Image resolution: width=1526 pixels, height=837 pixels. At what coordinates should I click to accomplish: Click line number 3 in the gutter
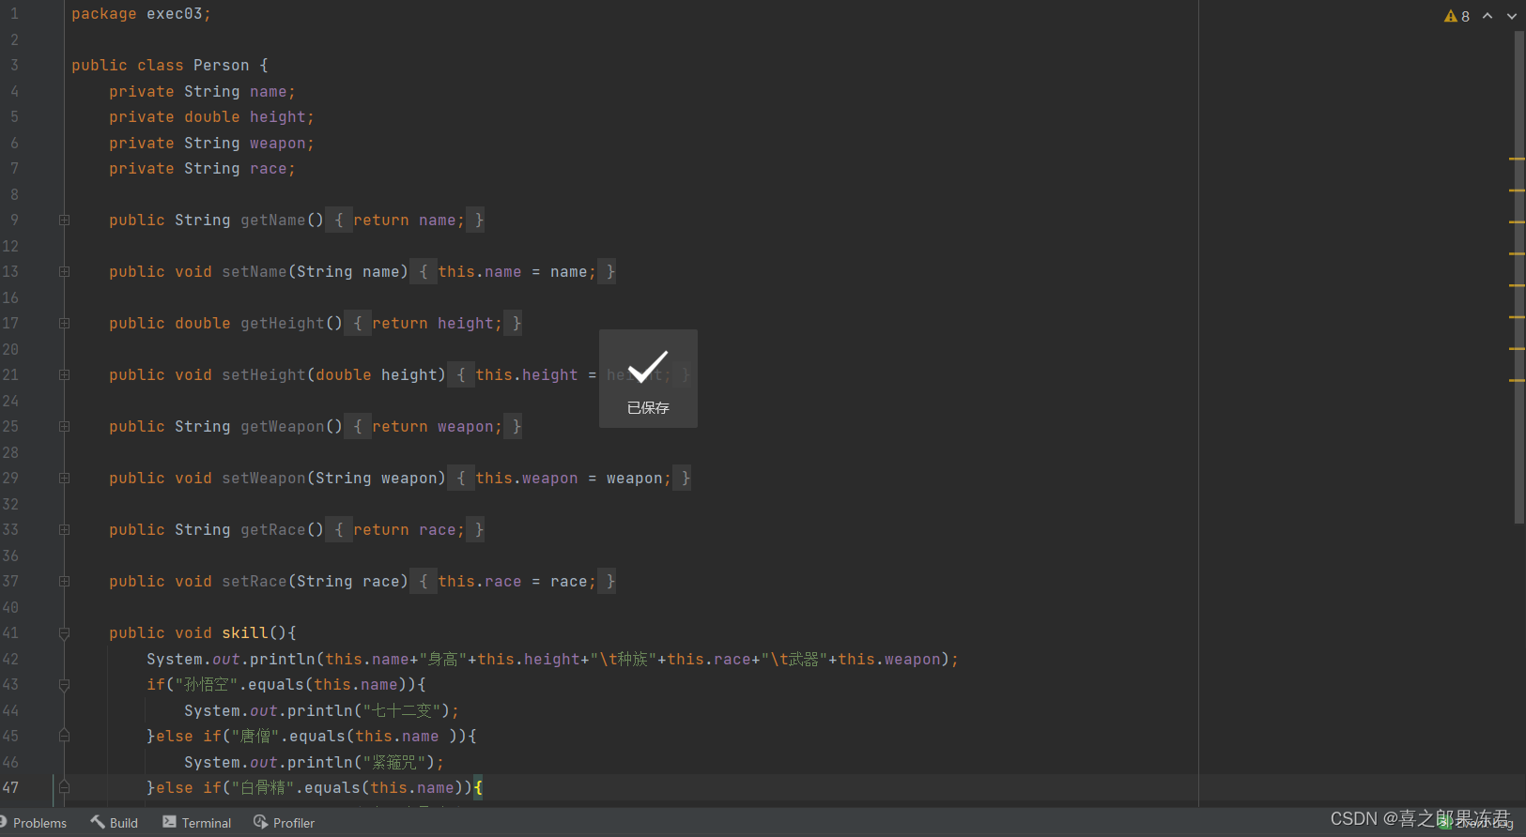click(x=14, y=66)
